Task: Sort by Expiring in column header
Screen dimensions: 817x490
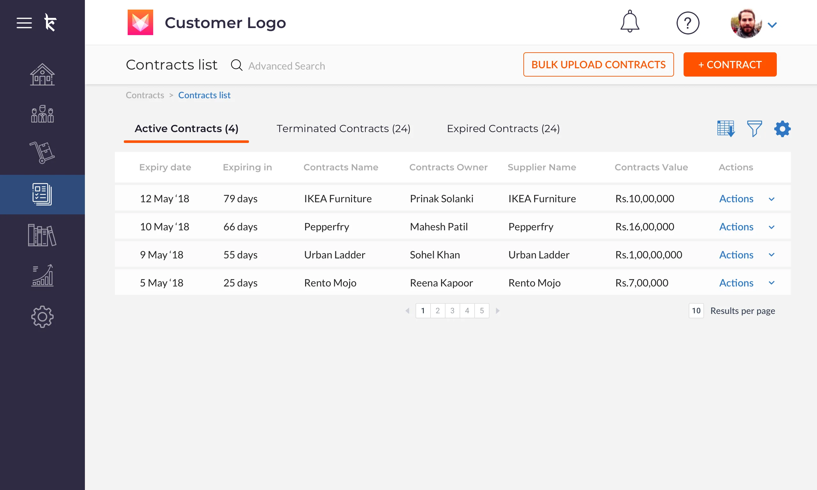Action: click(x=247, y=167)
